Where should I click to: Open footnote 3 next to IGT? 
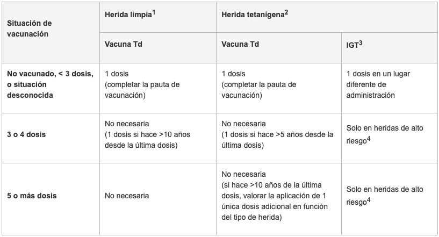(361, 43)
